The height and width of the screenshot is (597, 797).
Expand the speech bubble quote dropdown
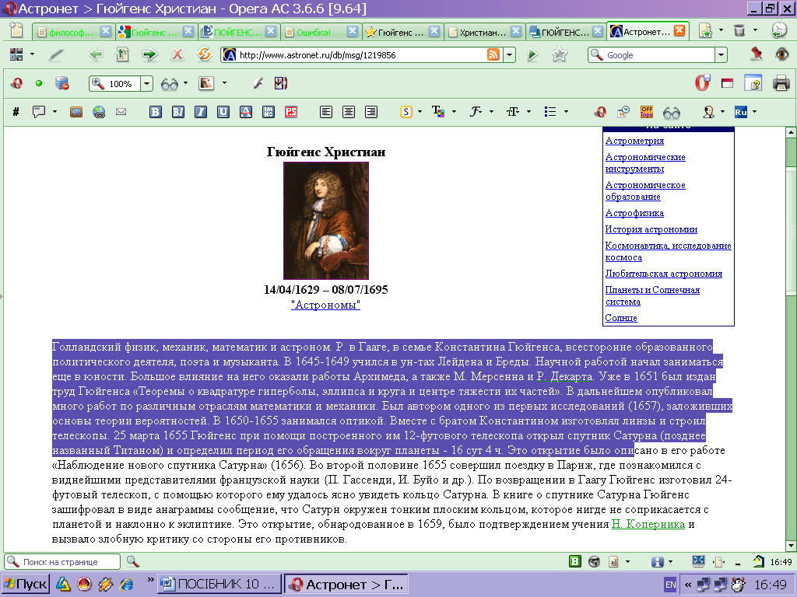pyautogui.click(x=54, y=112)
